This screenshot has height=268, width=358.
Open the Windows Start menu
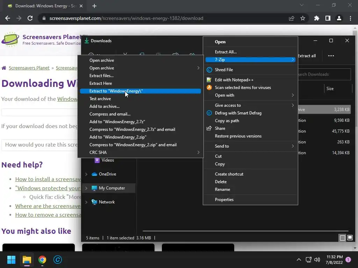[11, 260]
